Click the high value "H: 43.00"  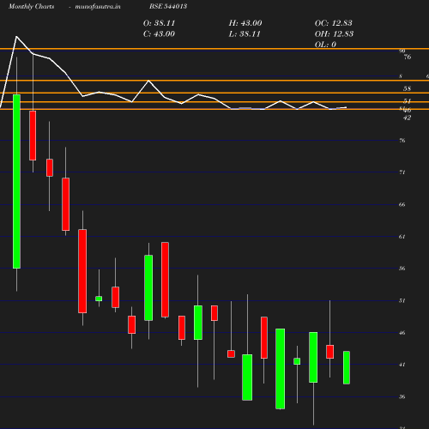pyautogui.click(x=245, y=23)
